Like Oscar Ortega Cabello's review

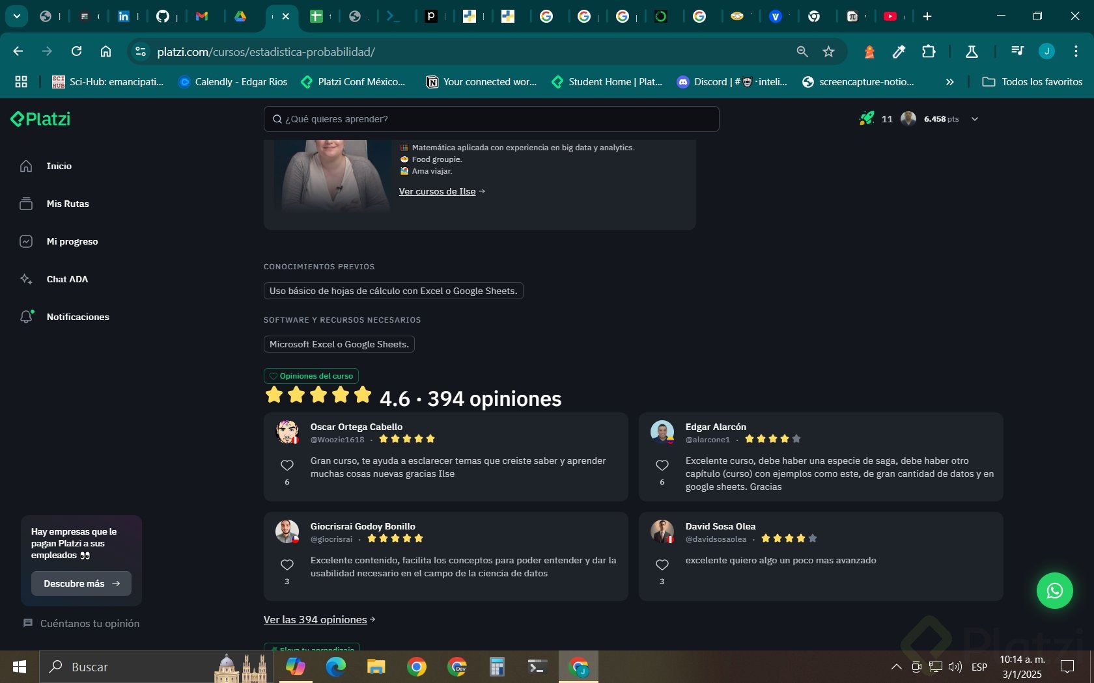click(x=287, y=465)
